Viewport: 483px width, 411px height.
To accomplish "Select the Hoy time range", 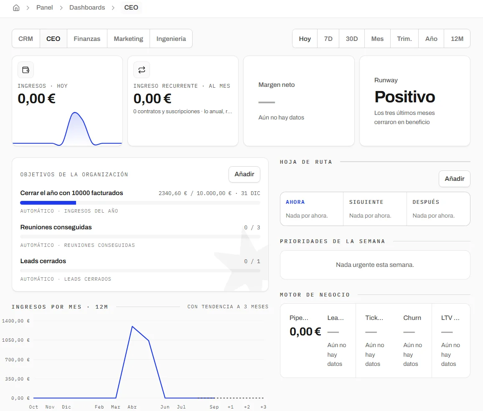I will (x=305, y=39).
